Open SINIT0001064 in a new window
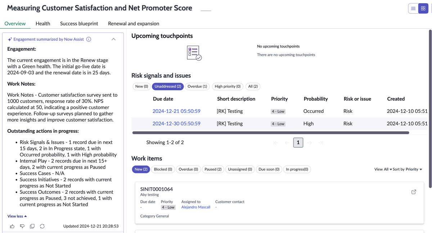The height and width of the screenshot is (233, 432). coord(414,192)
